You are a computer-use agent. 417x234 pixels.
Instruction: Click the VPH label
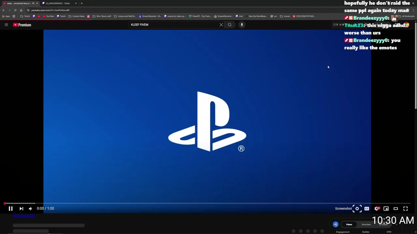coord(389,232)
